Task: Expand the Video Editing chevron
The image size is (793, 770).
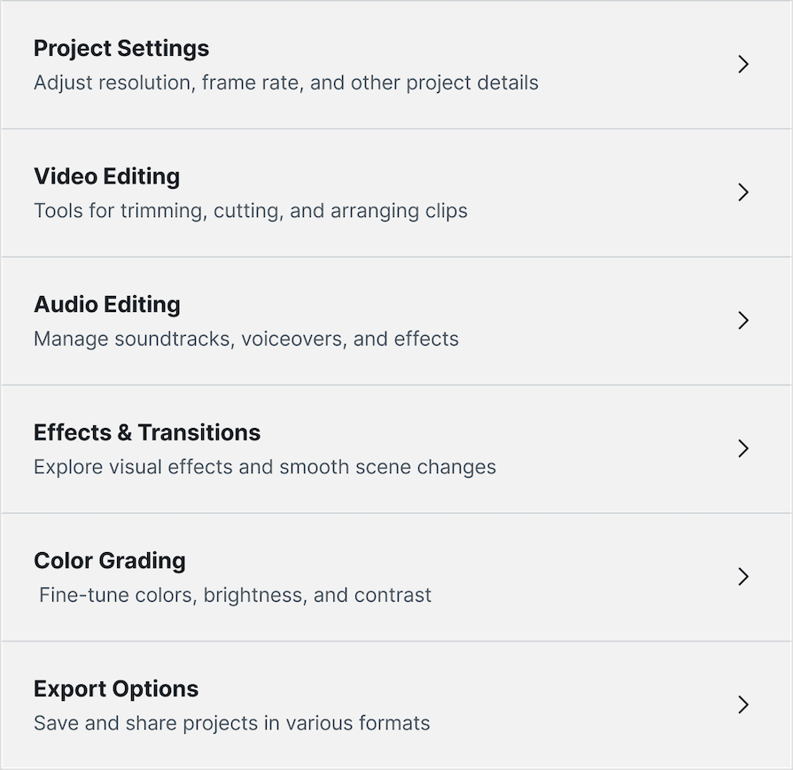Action: click(743, 192)
